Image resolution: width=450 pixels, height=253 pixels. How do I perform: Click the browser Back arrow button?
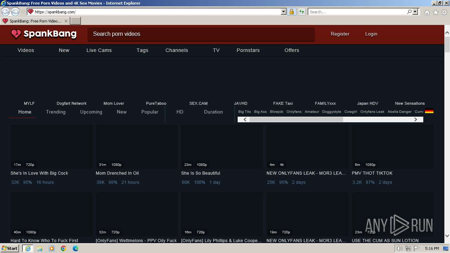click(6, 12)
